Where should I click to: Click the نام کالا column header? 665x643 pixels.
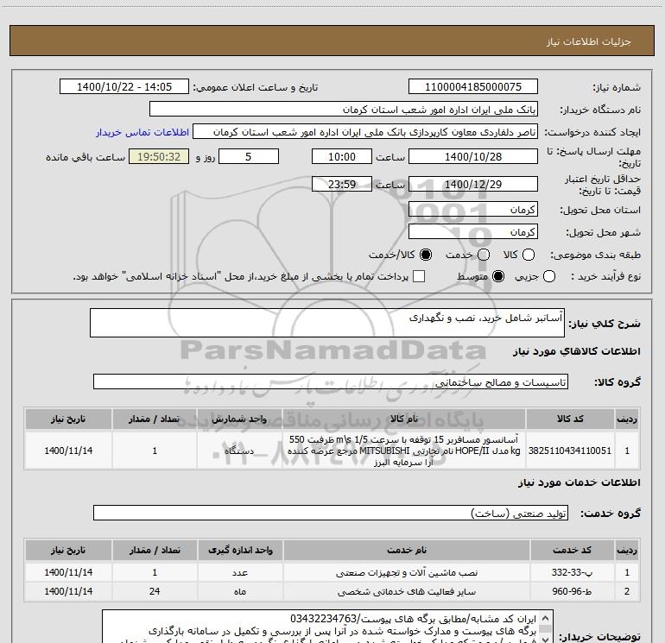click(x=404, y=419)
